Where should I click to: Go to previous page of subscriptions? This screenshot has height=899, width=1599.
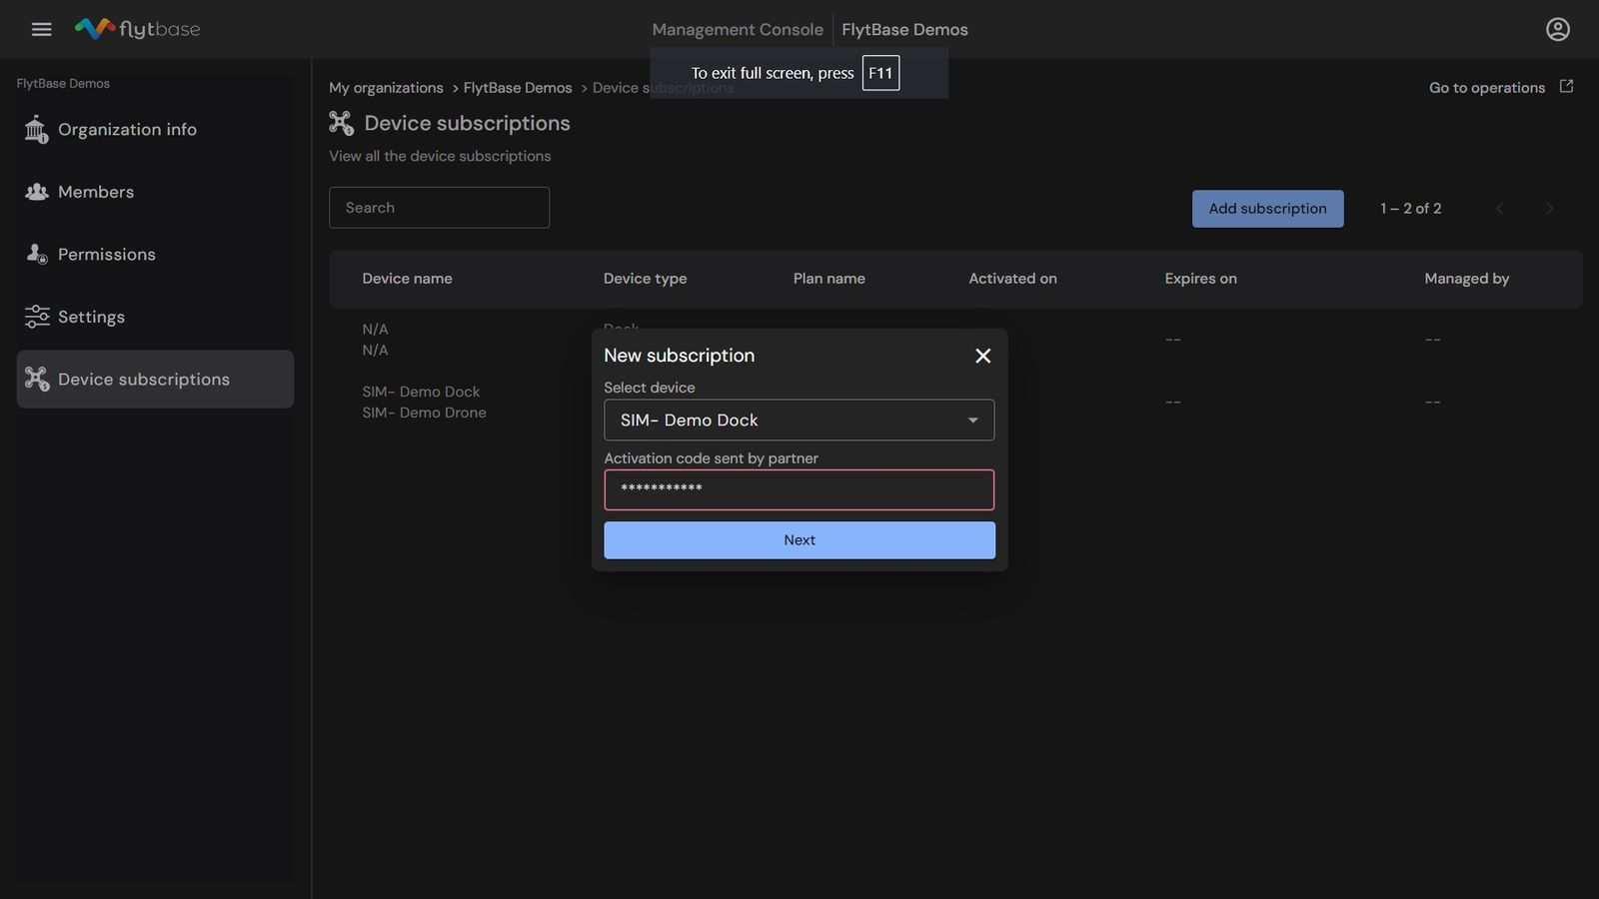[x=1499, y=208]
